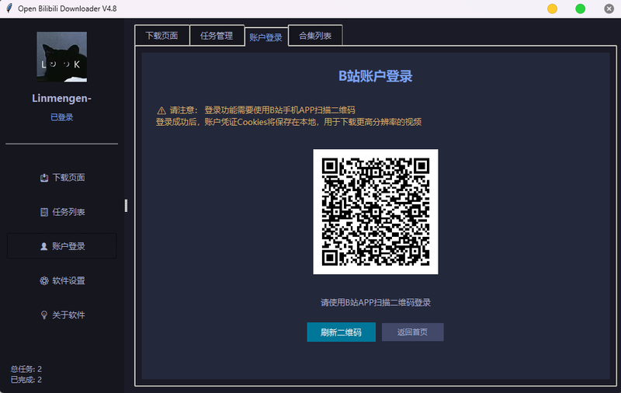The width and height of the screenshot is (621, 393).
Task: Switch to the 下载页面 tab
Action: 162,36
